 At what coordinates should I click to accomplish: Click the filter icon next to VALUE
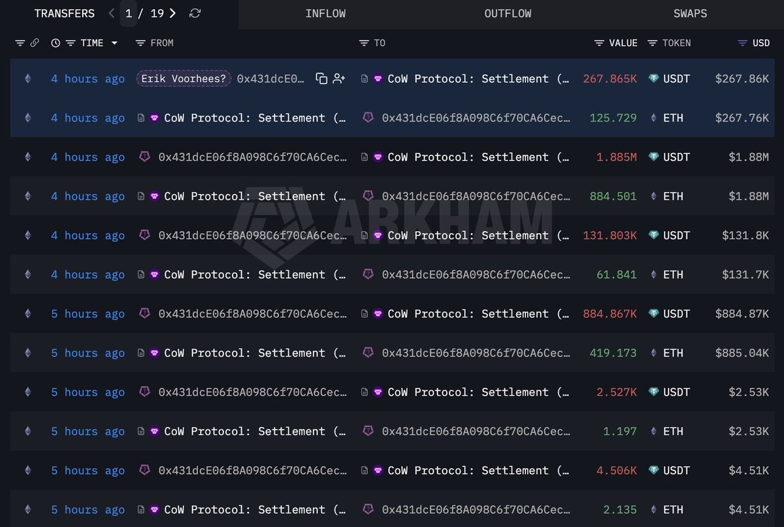[x=598, y=42]
